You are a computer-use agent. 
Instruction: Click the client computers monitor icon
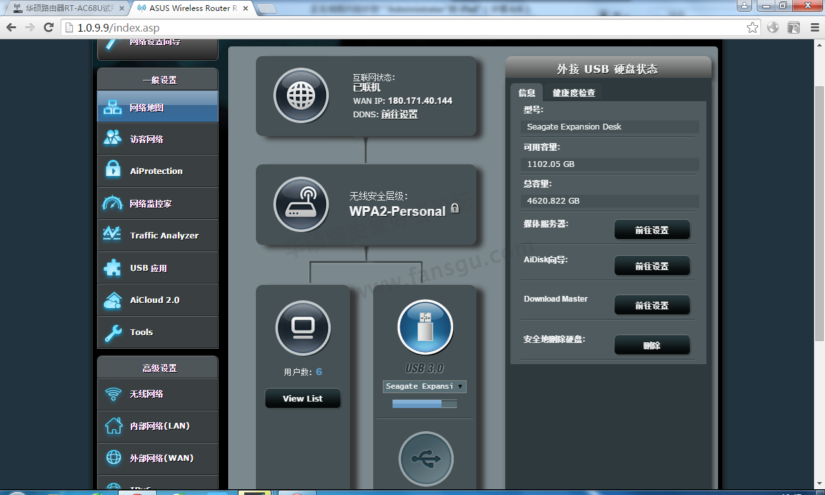[303, 328]
